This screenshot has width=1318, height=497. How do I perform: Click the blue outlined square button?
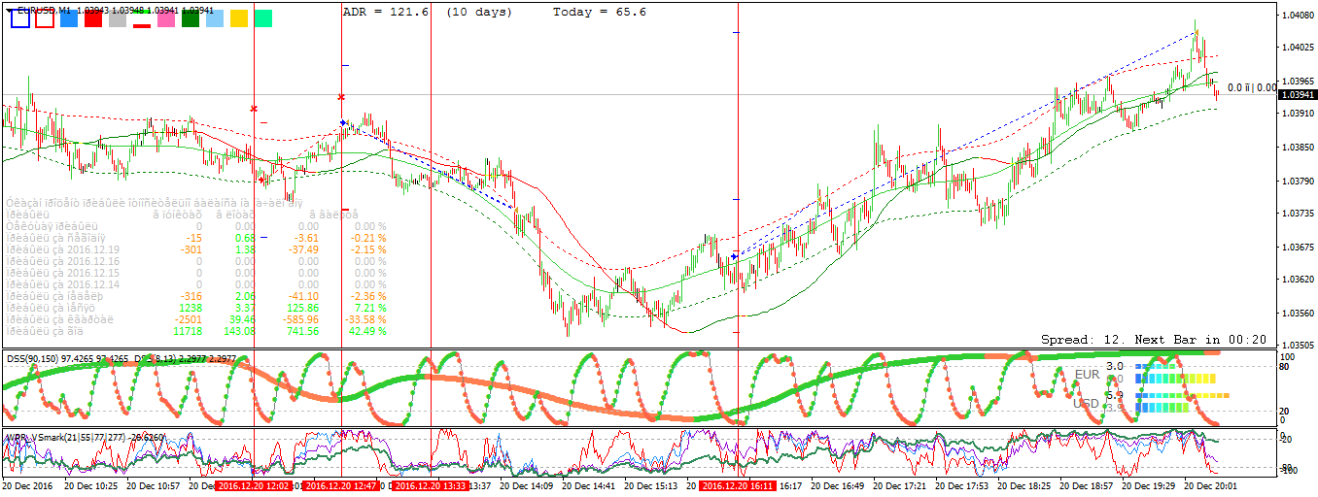[x=19, y=18]
